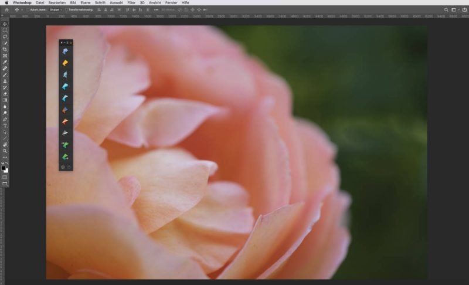Open the toolbox's three-dot more tools button

point(5,157)
